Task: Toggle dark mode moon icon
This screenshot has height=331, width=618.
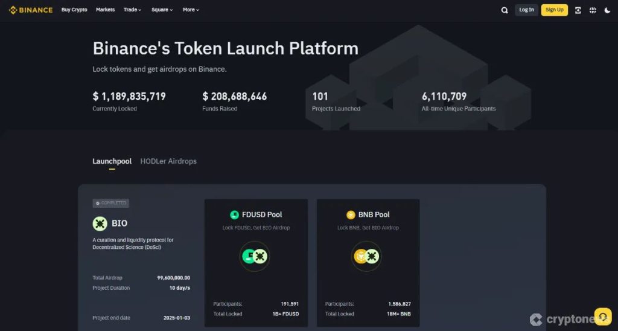Action: point(607,10)
